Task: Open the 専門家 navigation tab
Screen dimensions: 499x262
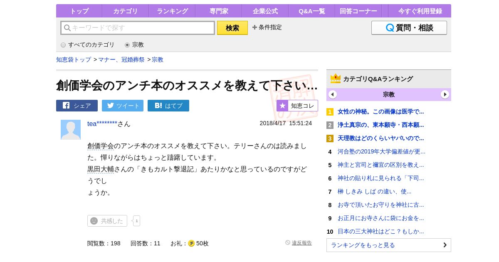Action: click(x=219, y=11)
